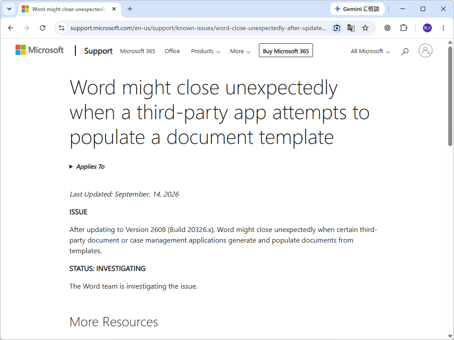Image resolution: width=454 pixels, height=340 pixels.
Task: Expand the Applies To section
Action: pyautogui.click(x=87, y=166)
